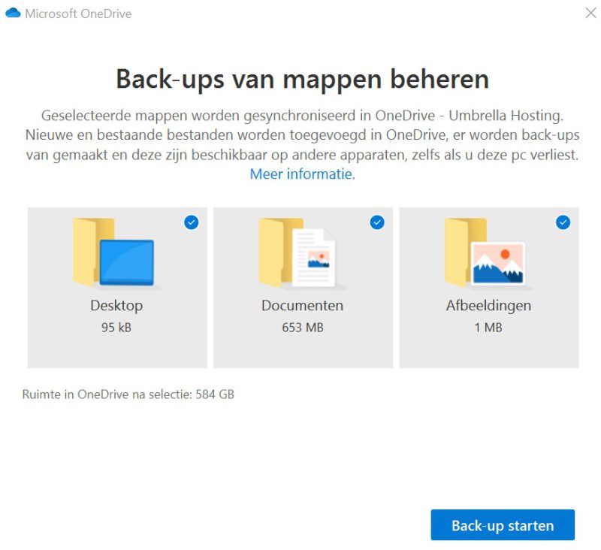Open the Meer informatie link
This screenshot has height=550, width=601.
click(303, 174)
